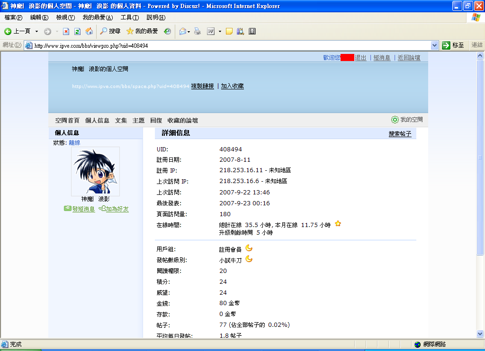
Task: Expand the Word edit button dropdown arrow
Action: click(220, 31)
